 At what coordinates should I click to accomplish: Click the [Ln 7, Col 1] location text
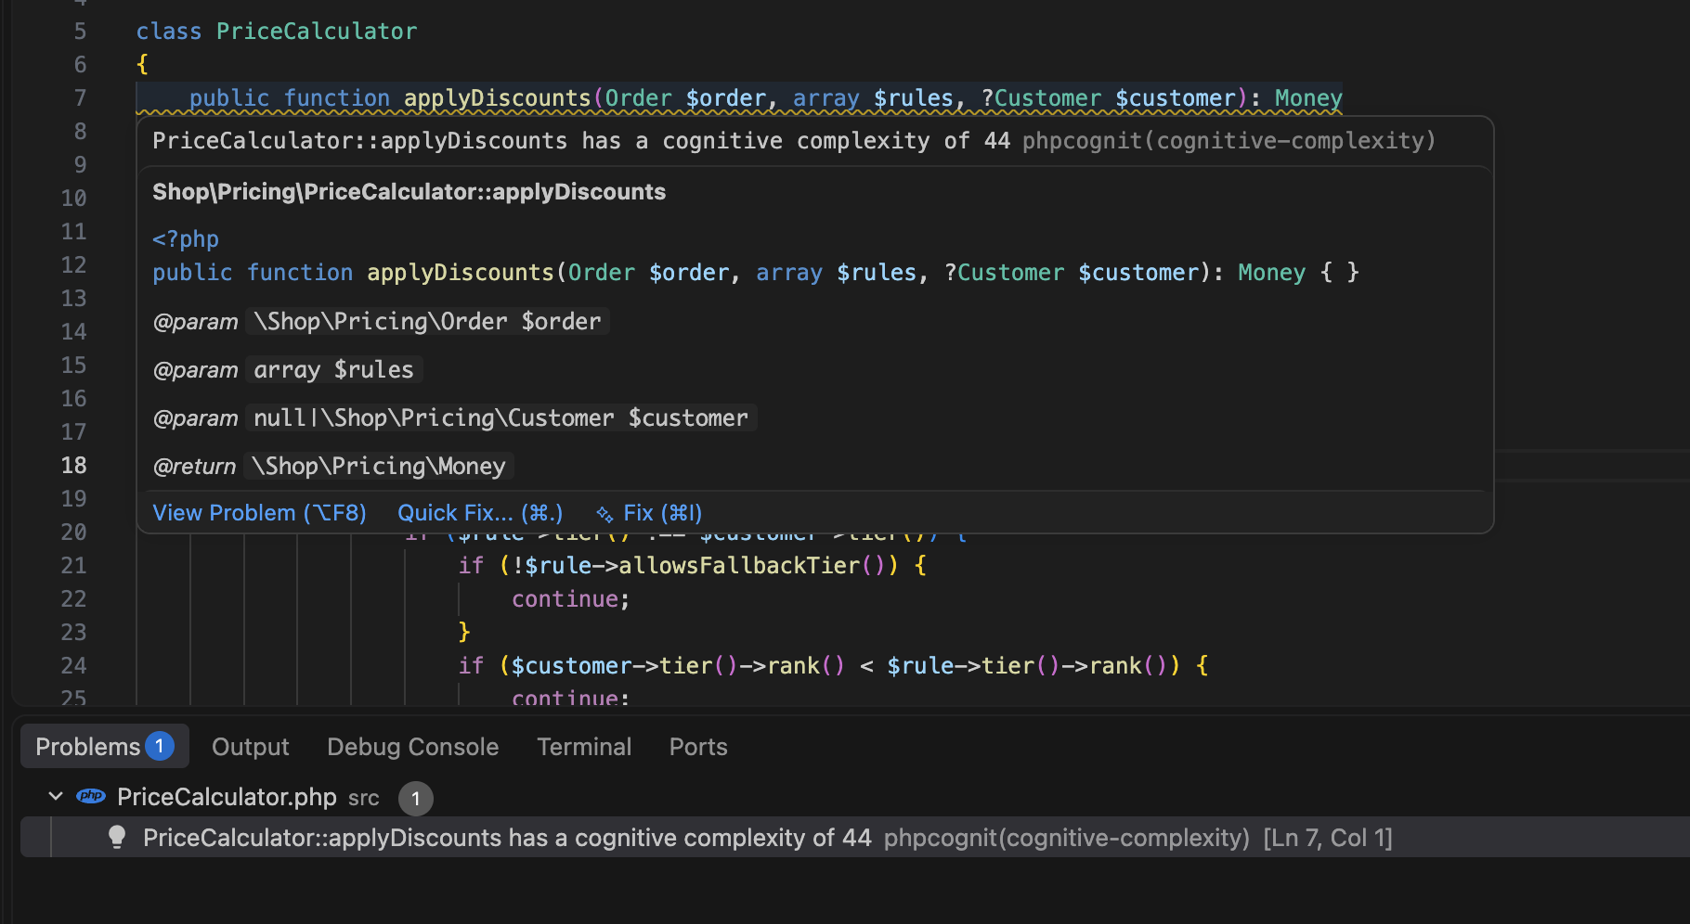(x=1328, y=838)
